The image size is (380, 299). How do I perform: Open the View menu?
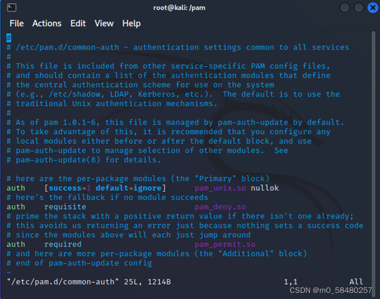pos(104,23)
